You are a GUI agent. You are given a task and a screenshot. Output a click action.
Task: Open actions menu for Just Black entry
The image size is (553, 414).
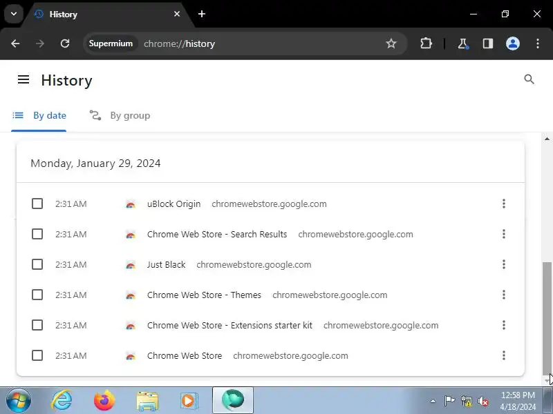point(504,264)
